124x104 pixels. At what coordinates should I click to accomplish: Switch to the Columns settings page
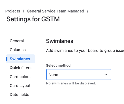(x=18, y=50)
